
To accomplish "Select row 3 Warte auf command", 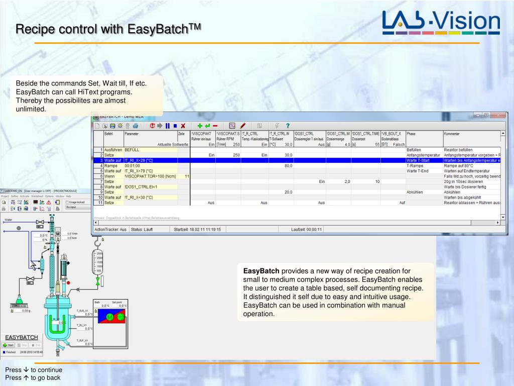I will [x=113, y=160].
